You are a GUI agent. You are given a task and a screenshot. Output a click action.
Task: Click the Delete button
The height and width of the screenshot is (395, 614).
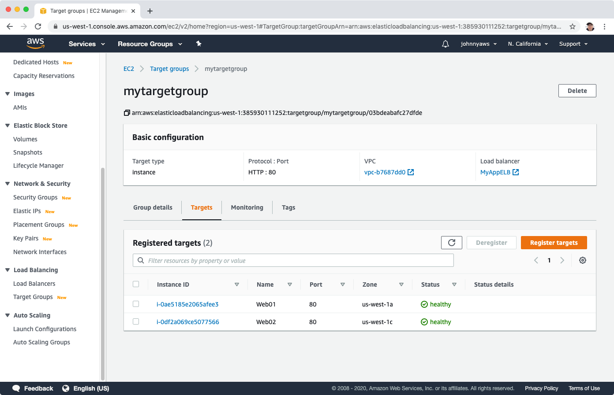(x=577, y=91)
